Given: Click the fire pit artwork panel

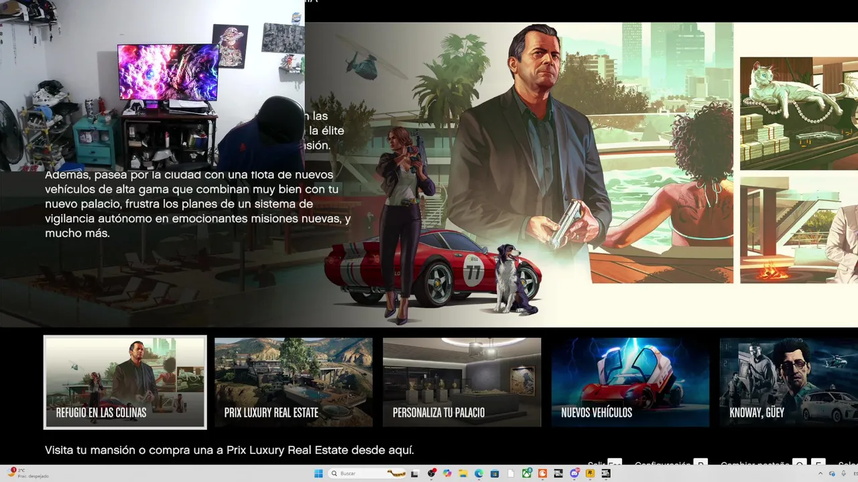Looking at the screenshot, I should click(799, 230).
